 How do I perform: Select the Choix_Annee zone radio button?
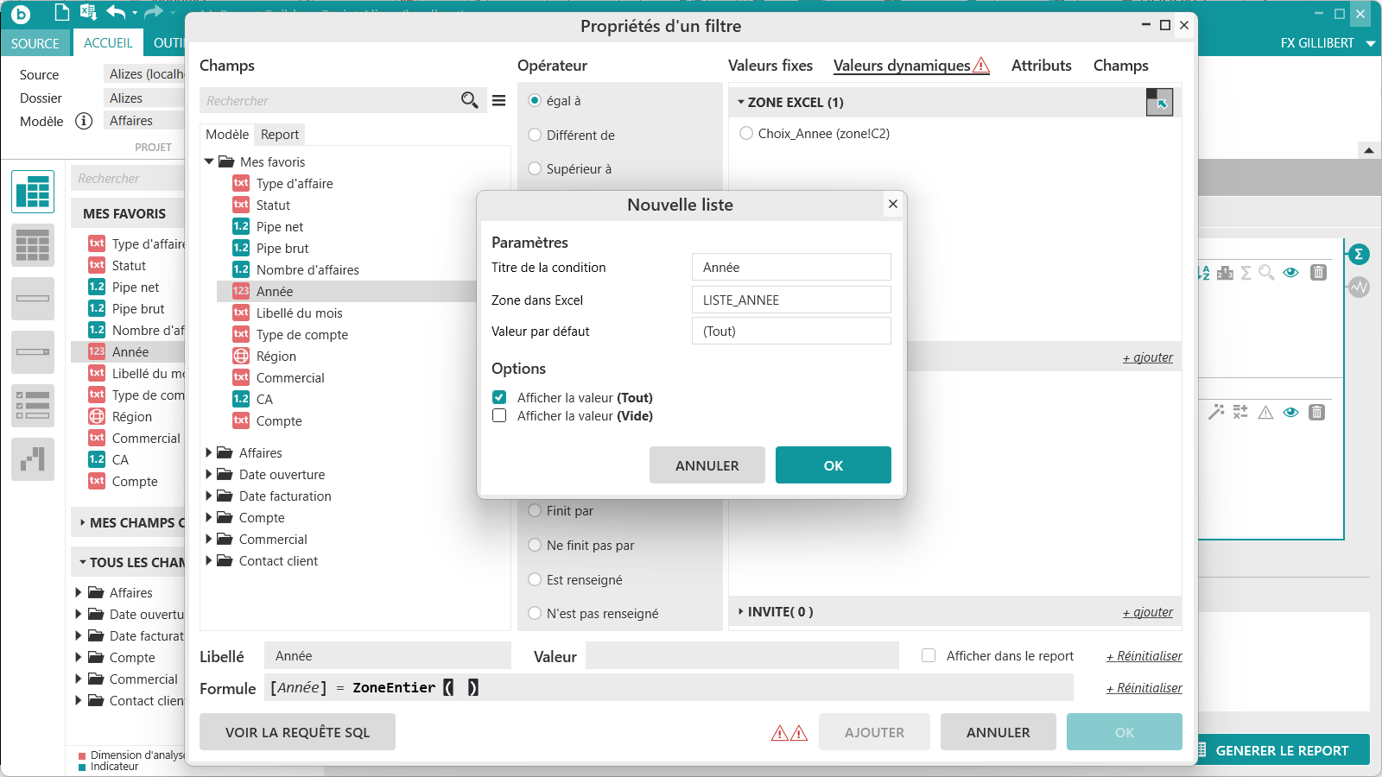pyautogui.click(x=746, y=133)
